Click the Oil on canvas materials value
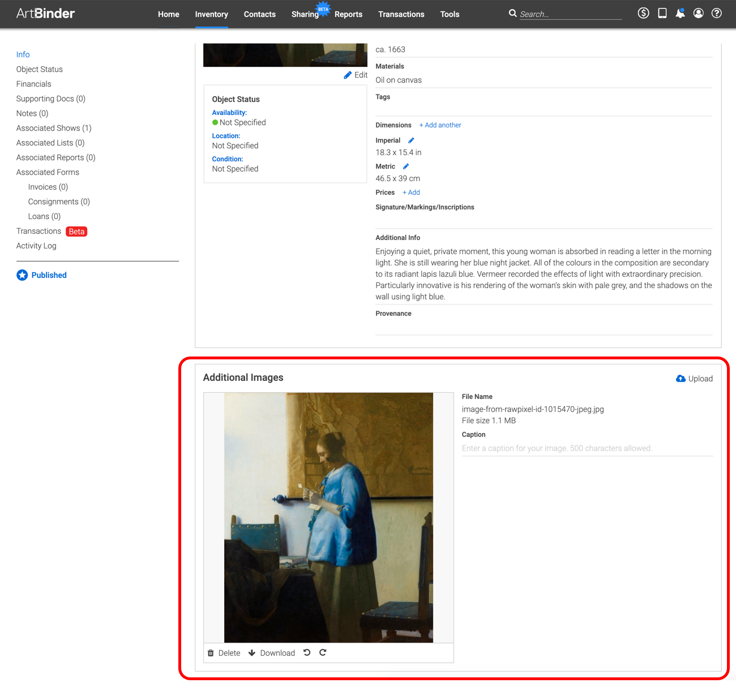736x687 pixels. tap(399, 80)
